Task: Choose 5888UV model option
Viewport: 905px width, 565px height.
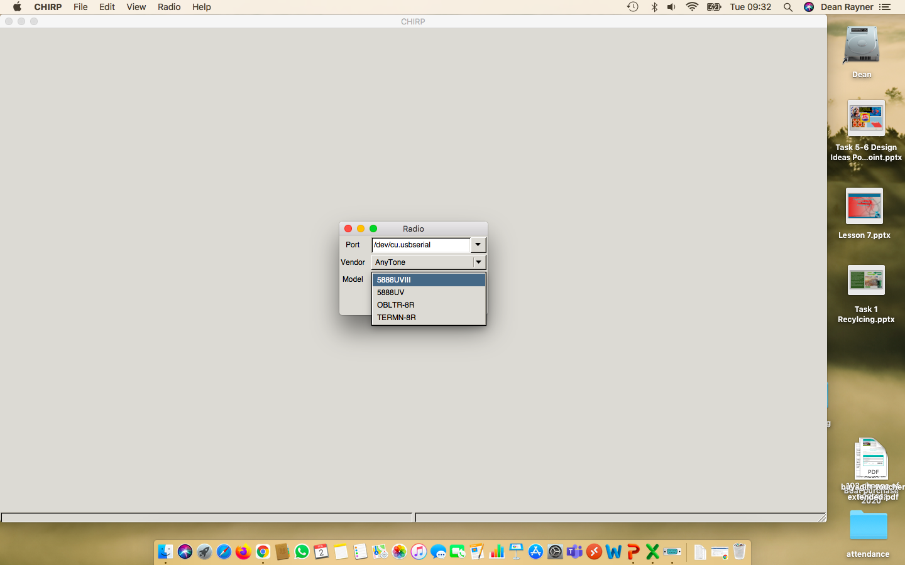Action: 429,293
